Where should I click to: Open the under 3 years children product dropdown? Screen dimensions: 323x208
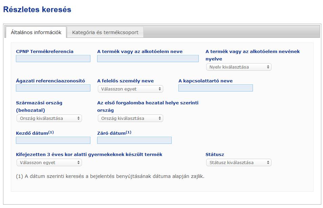coord(49,162)
